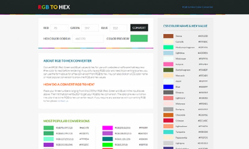249x149 pixels.
Task: Click the Moccasin color swatch
Action: (x=168, y=75)
